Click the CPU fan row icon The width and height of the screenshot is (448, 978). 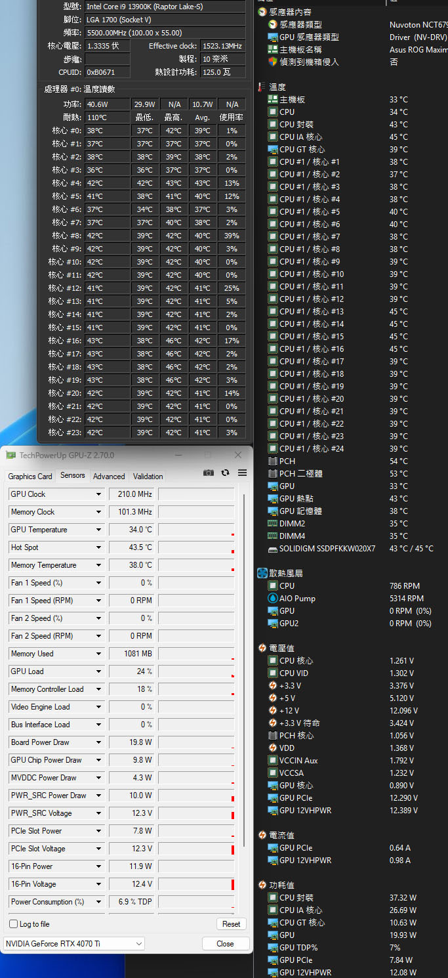point(274,585)
